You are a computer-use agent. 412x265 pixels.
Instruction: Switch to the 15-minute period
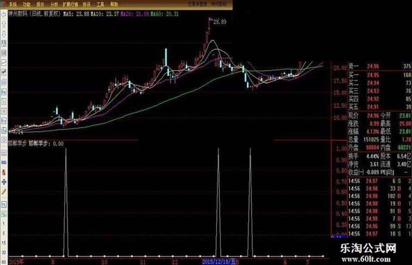click(x=3, y=243)
